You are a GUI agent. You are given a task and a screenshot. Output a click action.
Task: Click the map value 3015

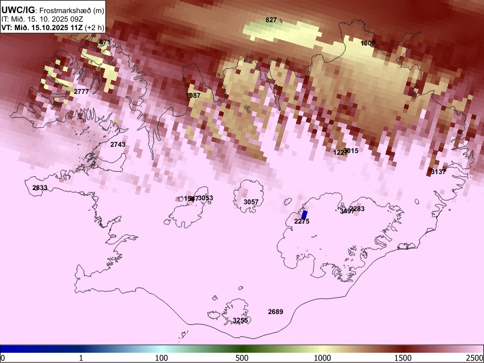351,151
